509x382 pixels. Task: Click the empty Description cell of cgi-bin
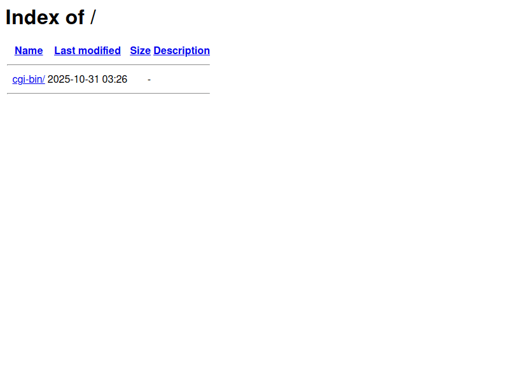[x=181, y=79]
